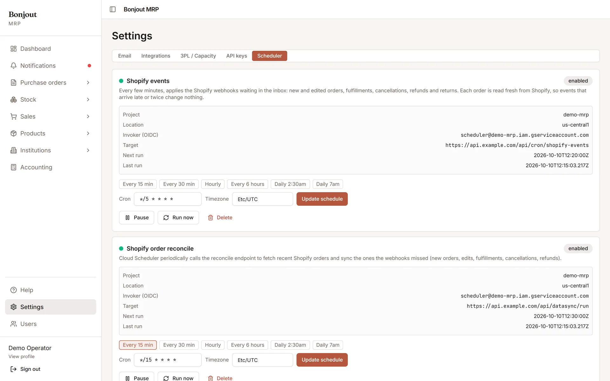
Task: Switch to the Integrations tab
Action: tap(156, 56)
